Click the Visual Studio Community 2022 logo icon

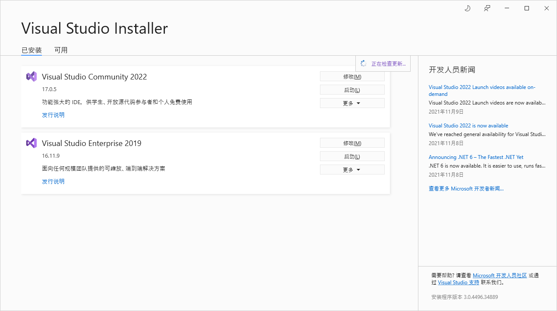point(31,76)
